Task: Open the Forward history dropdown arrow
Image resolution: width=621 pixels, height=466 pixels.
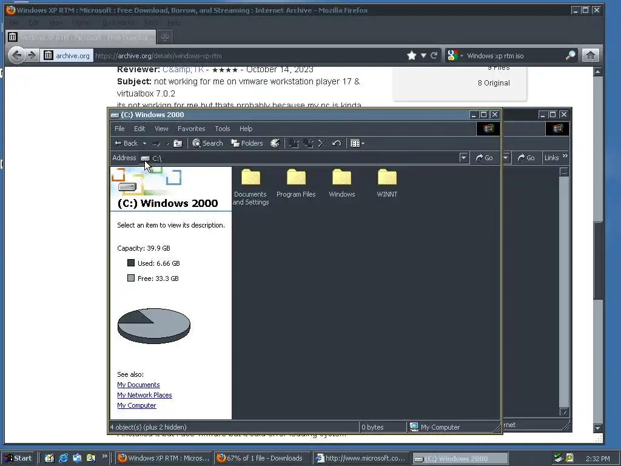Action: (167, 143)
